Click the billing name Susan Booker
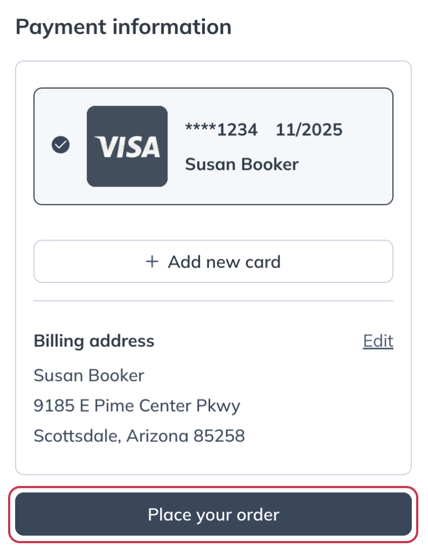Image resolution: width=428 pixels, height=554 pixels. tap(89, 375)
